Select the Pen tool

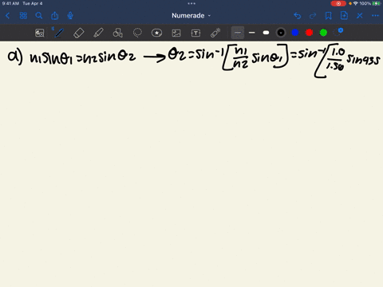(x=59, y=33)
